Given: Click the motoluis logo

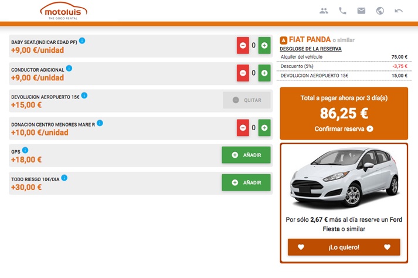Looking at the screenshot, I should (x=63, y=11).
